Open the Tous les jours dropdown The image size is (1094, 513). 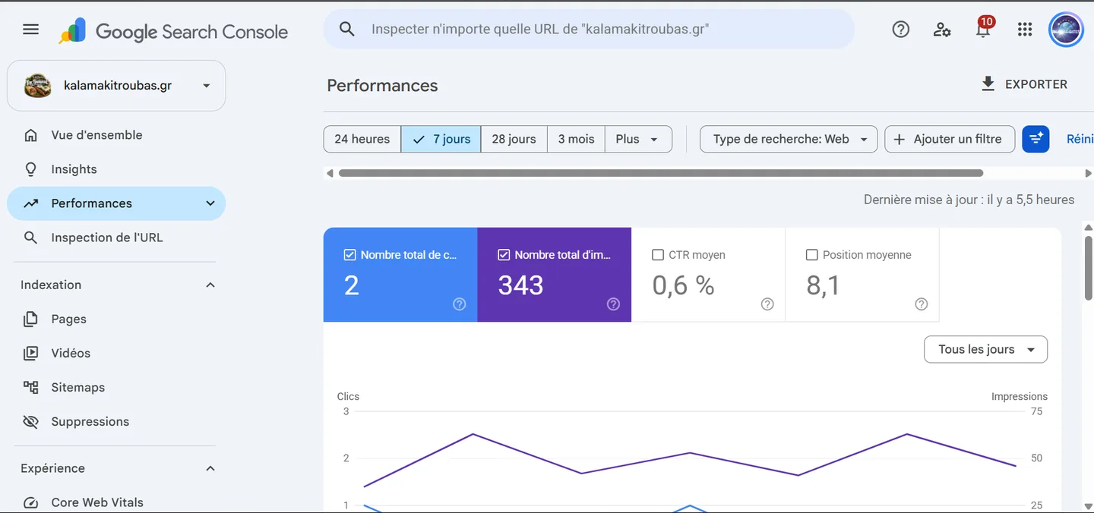coord(985,349)
